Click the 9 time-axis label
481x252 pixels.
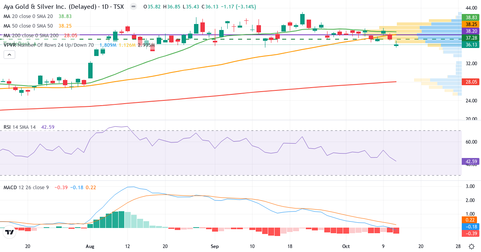click(x=383, y=246)
